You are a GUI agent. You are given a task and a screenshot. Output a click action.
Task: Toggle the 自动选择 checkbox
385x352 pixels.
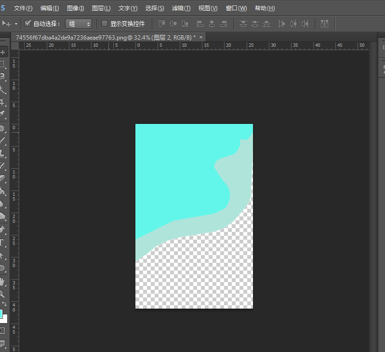coord(28,24)
